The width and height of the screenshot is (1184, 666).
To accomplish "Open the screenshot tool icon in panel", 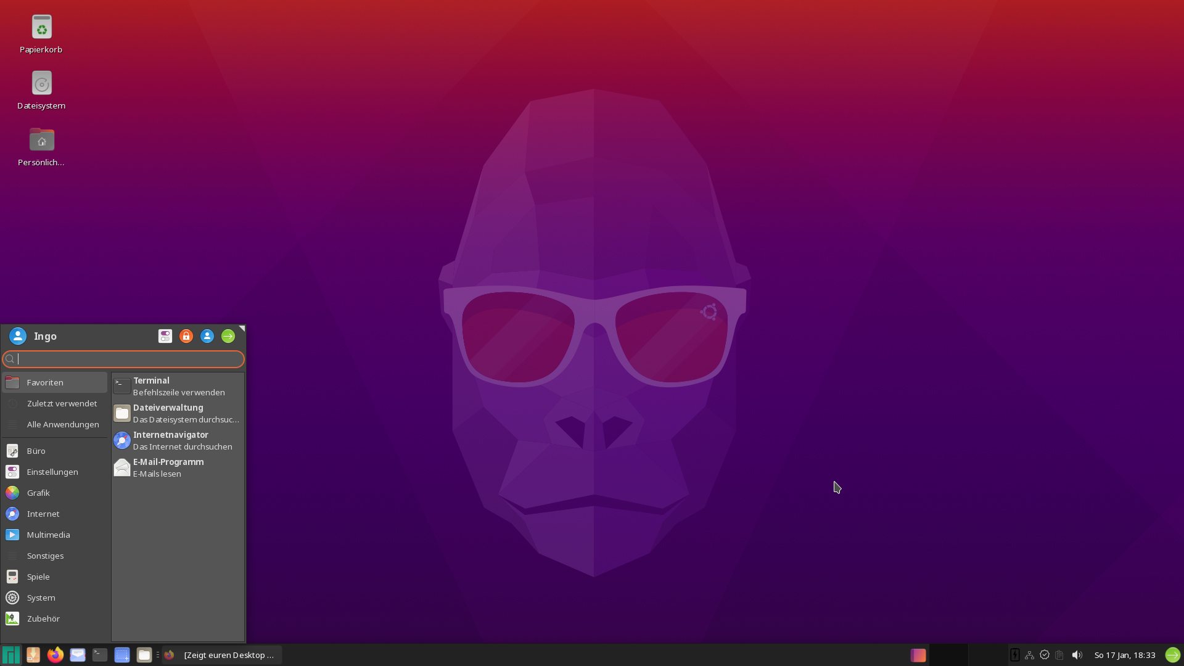I will click(122, 655).
